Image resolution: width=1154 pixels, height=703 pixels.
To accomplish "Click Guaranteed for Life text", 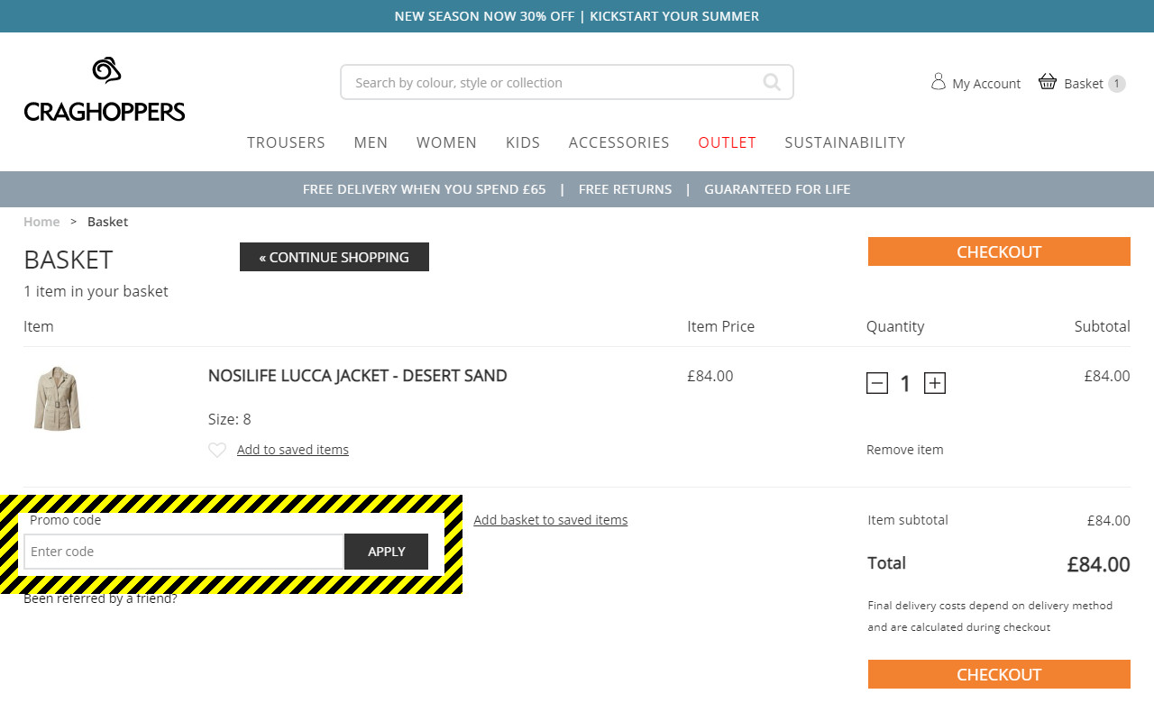I will point(777,189).
